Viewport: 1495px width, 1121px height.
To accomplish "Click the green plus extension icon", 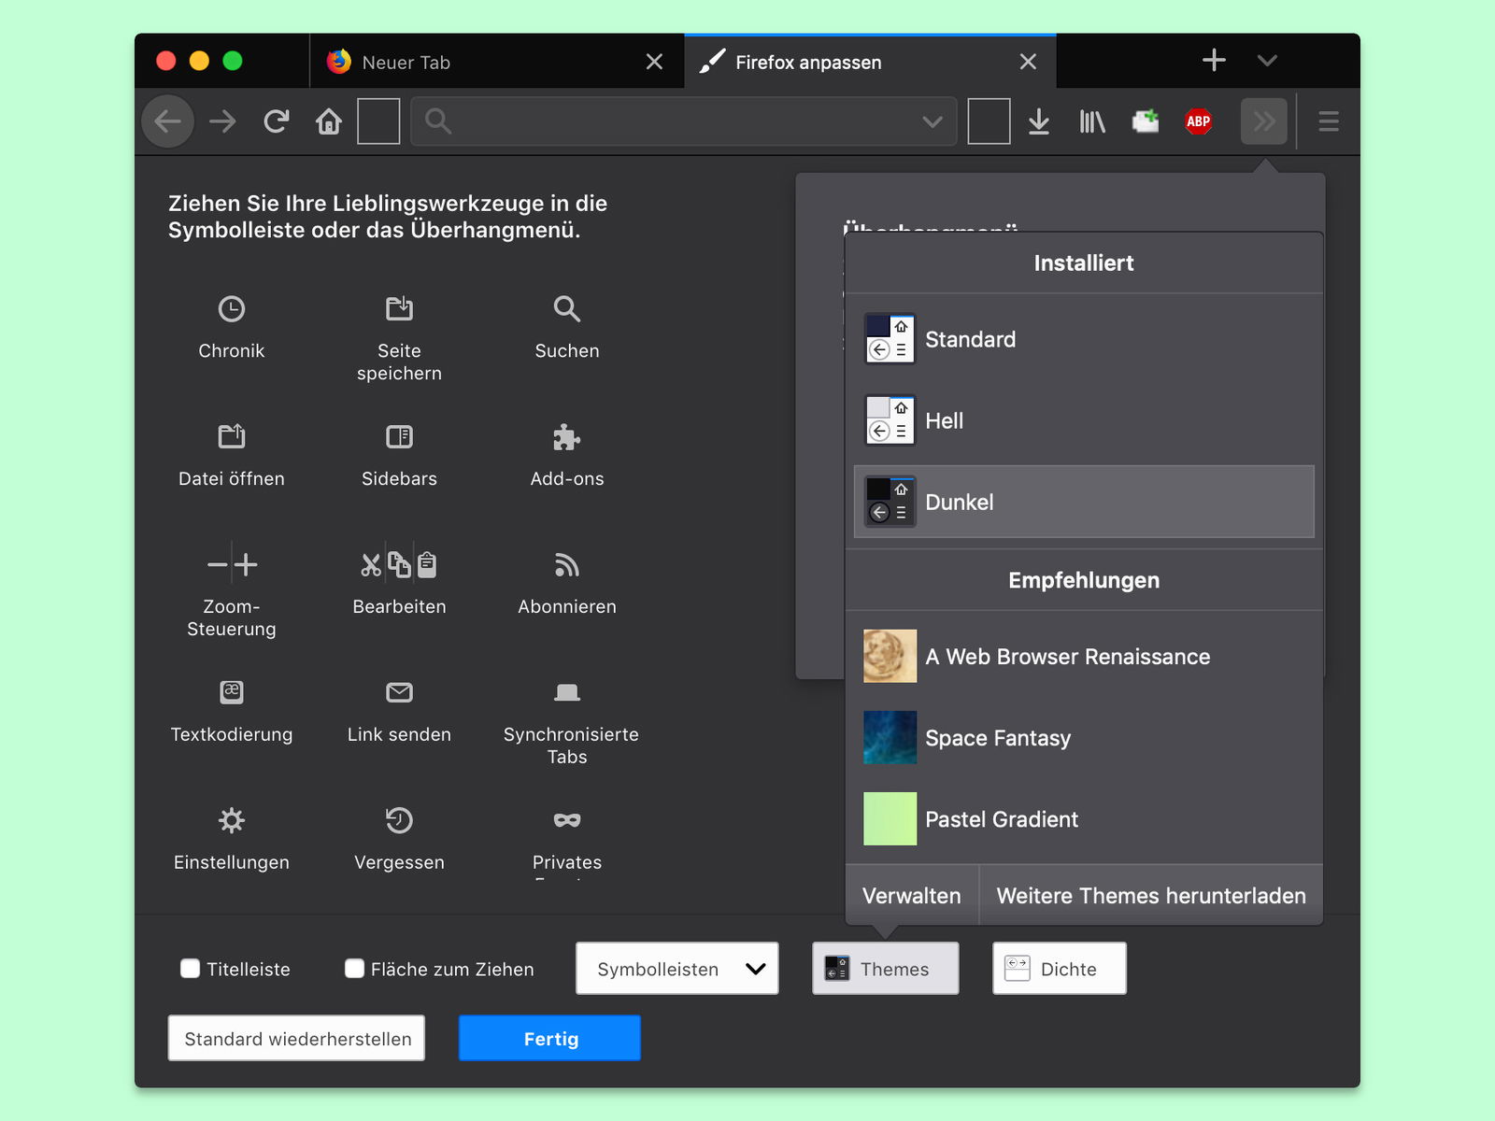I will point(1146,121).
